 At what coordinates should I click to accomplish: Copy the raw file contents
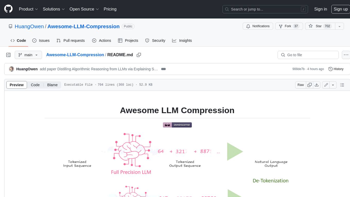tap(310, 85)
